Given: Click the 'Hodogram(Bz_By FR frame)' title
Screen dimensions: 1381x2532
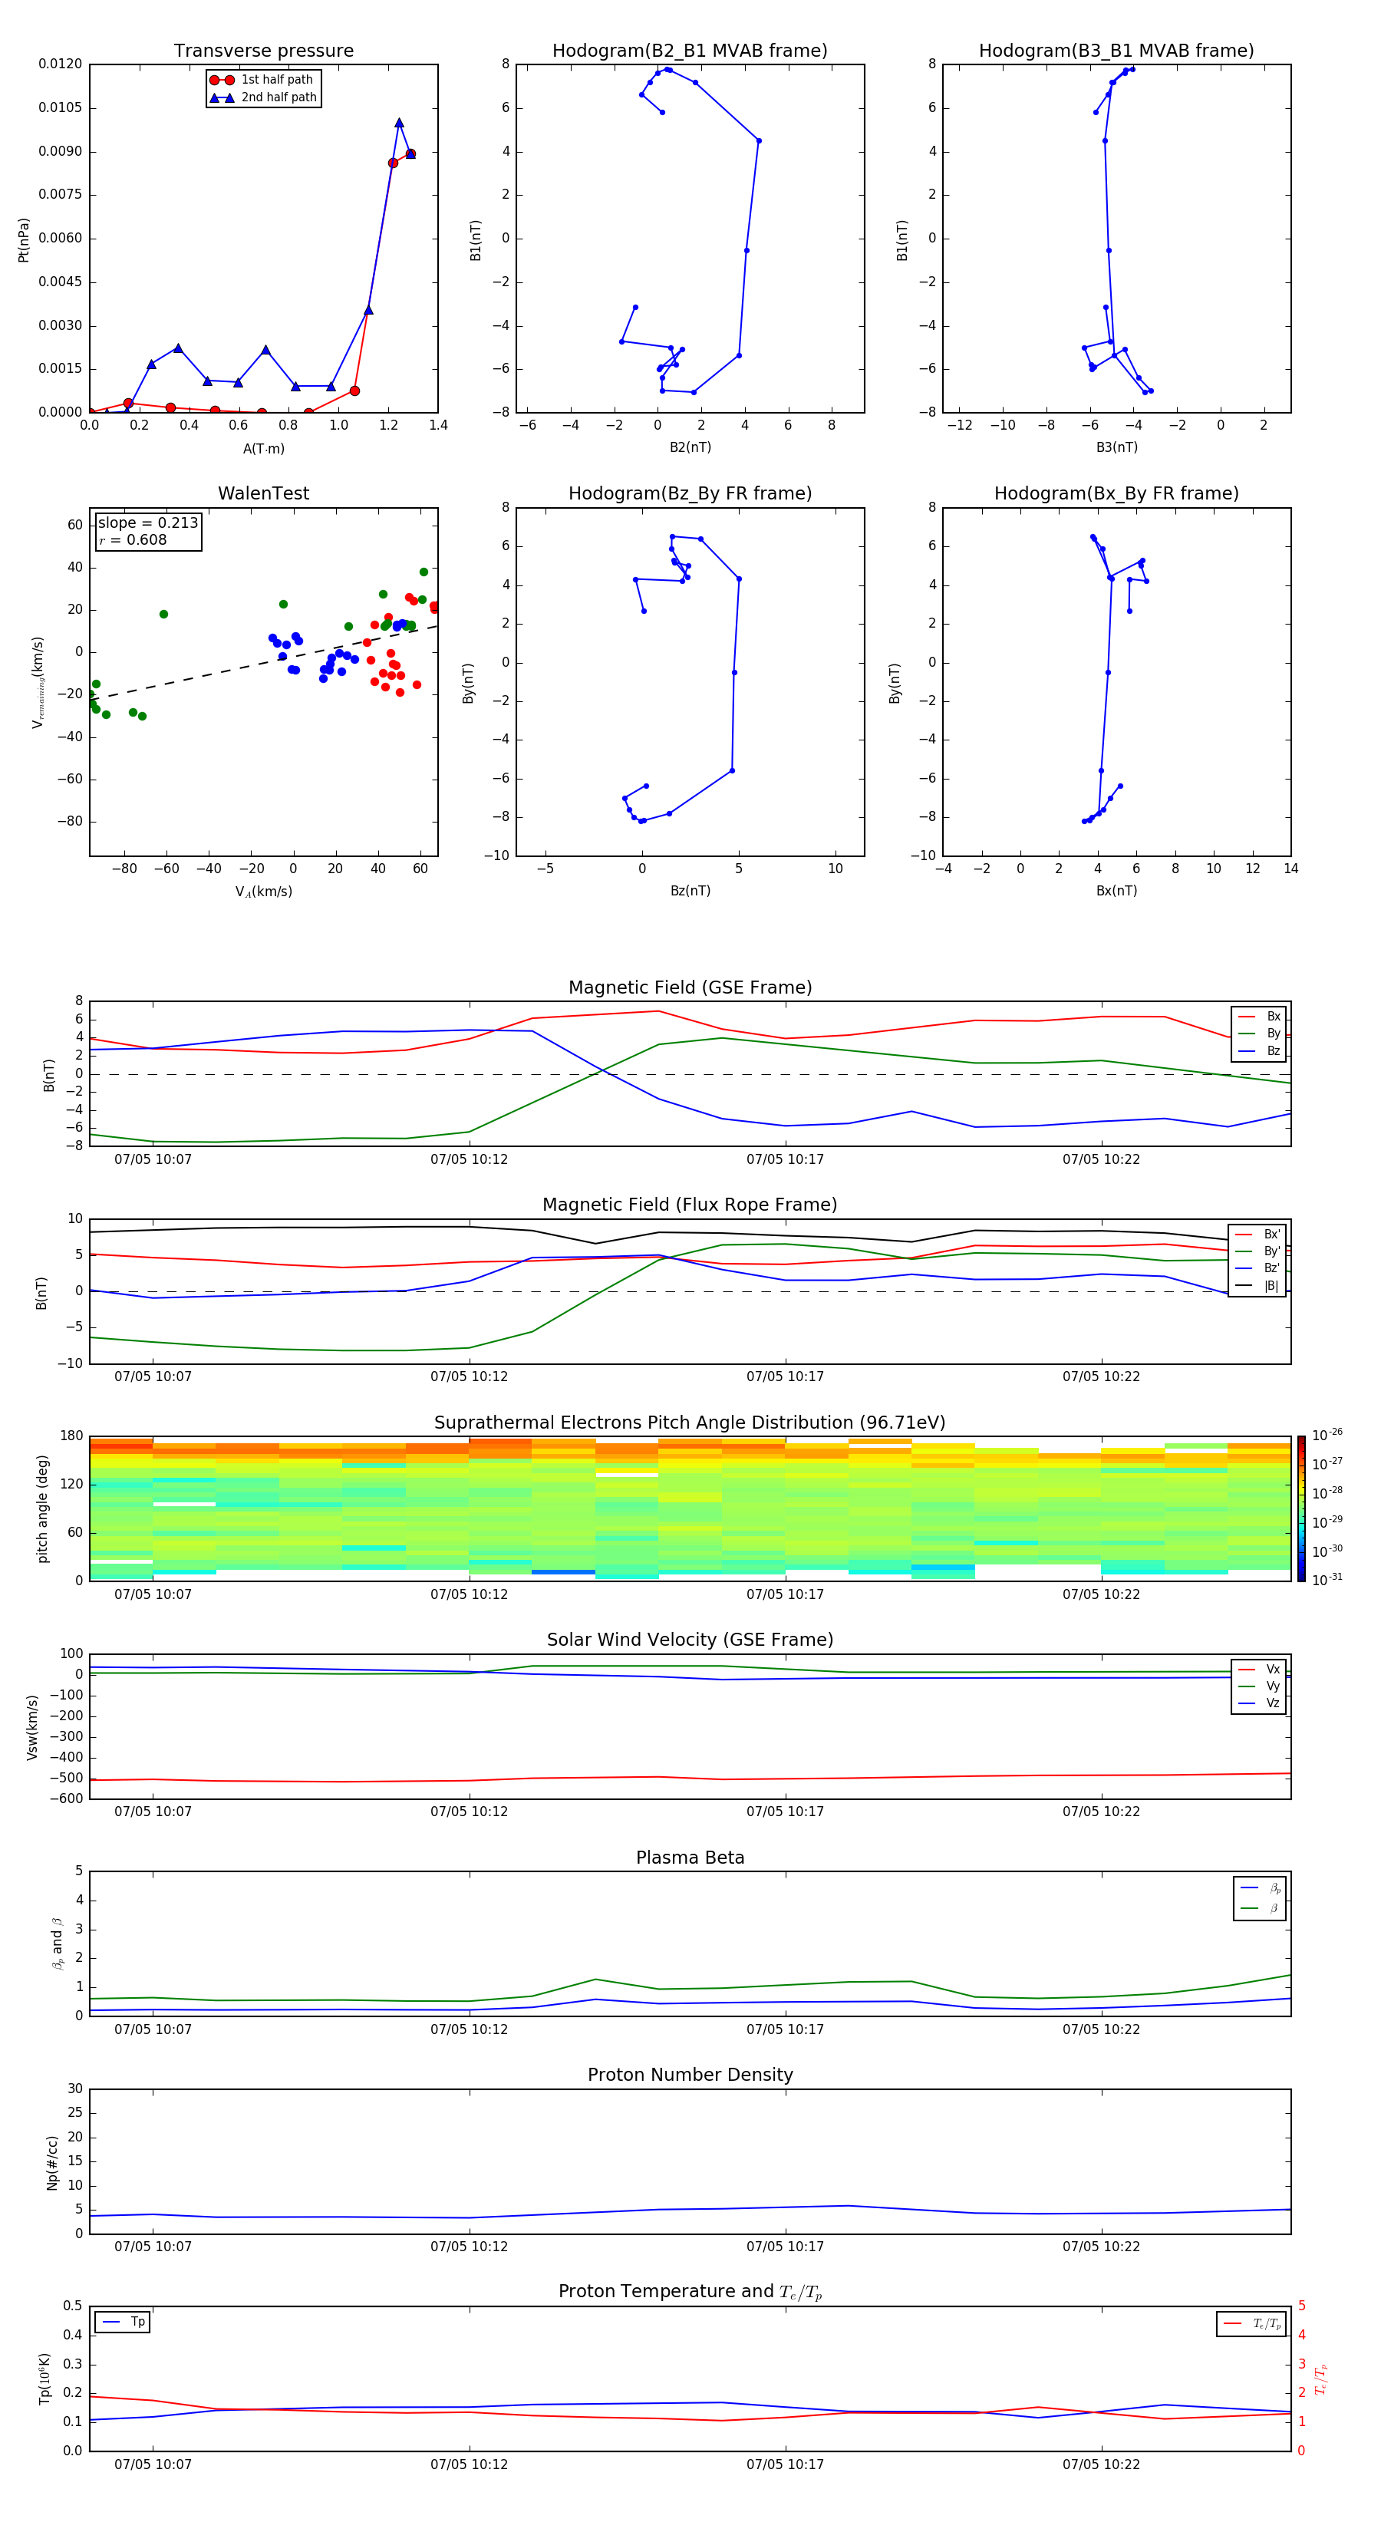Looking at the screenshot, I should (x=690, y=493).
